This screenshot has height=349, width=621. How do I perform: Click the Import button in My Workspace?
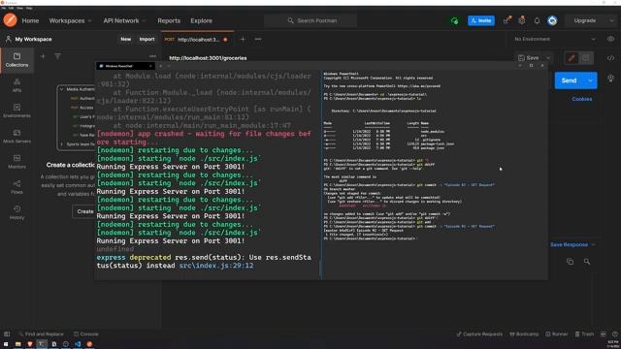pos(147,39)
